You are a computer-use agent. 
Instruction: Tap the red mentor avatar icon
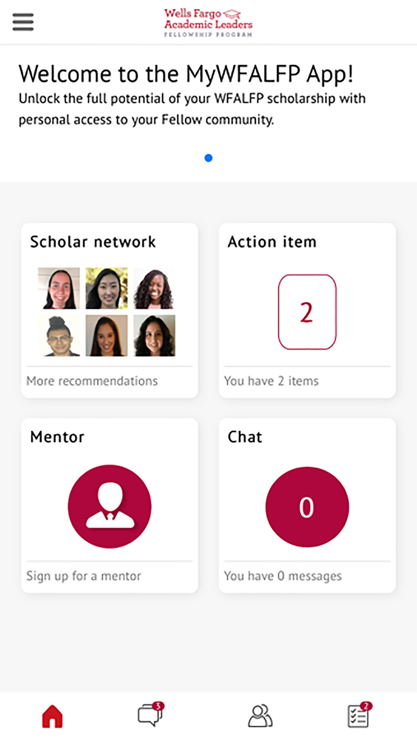[x=110, y=506]
